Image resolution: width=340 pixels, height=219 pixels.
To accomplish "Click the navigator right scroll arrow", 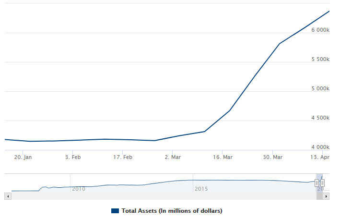I will coord(327,196).
